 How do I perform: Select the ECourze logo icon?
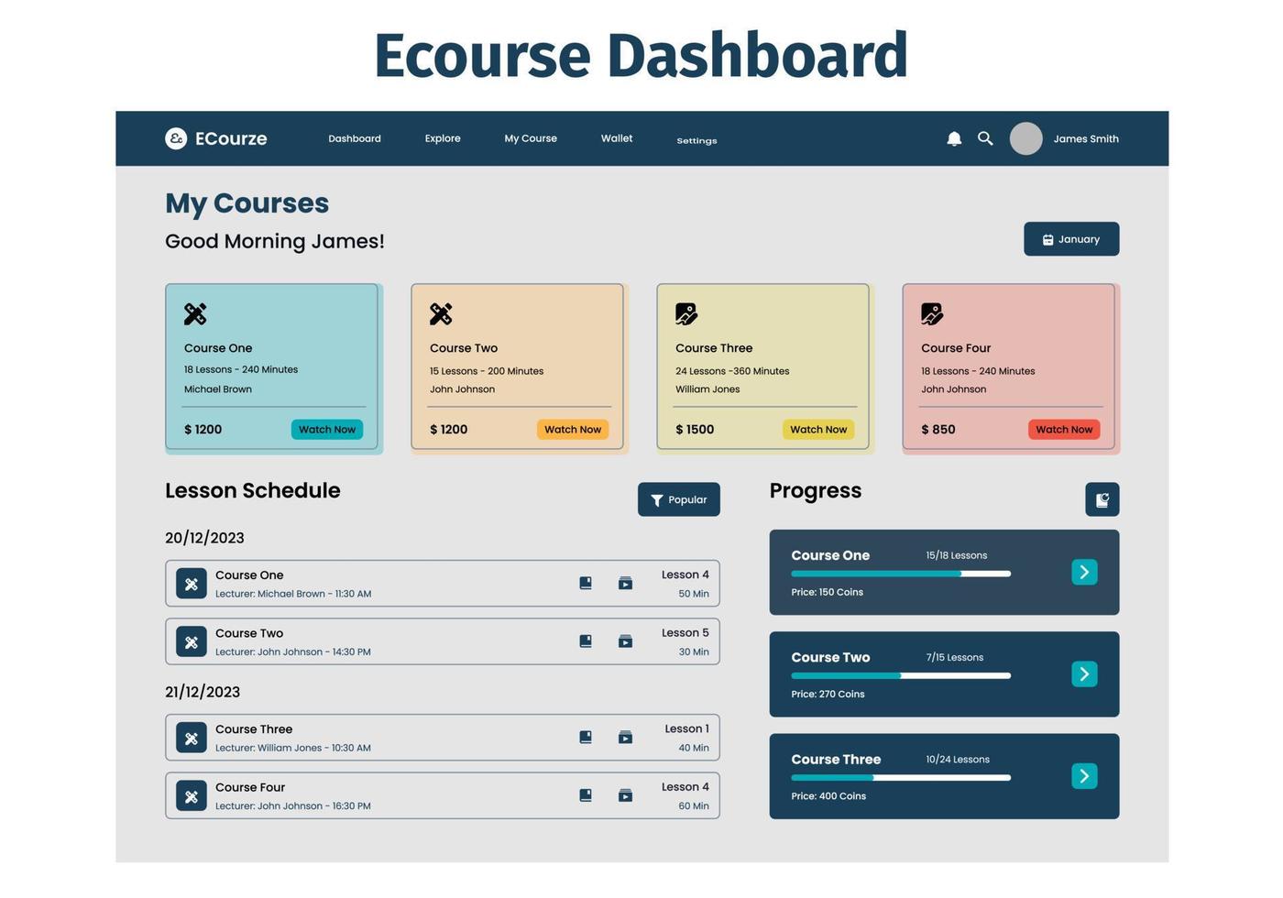tap(176, 137)
